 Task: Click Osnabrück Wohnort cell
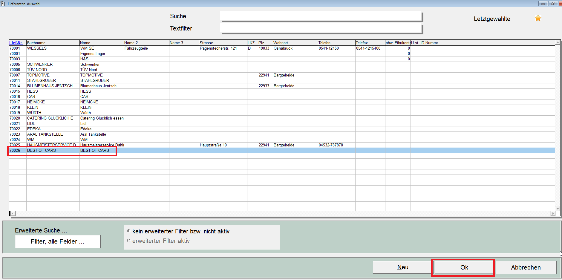pos(295,48)
